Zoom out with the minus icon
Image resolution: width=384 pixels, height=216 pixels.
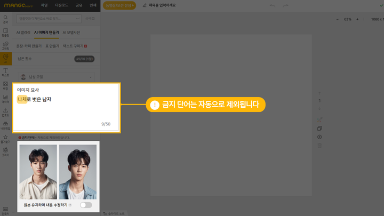tap(338, 19)
